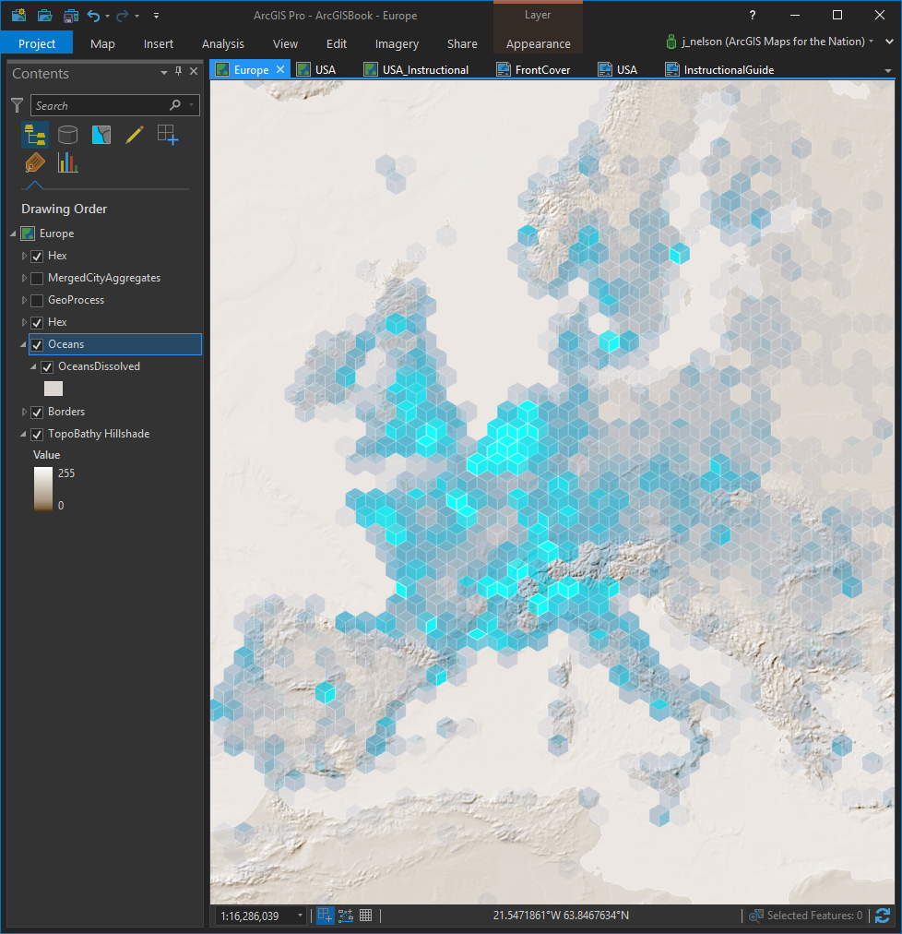Open the Appearance contextual tab
Image resolution: width=902 pixels, height=934 pixels.
539,43
